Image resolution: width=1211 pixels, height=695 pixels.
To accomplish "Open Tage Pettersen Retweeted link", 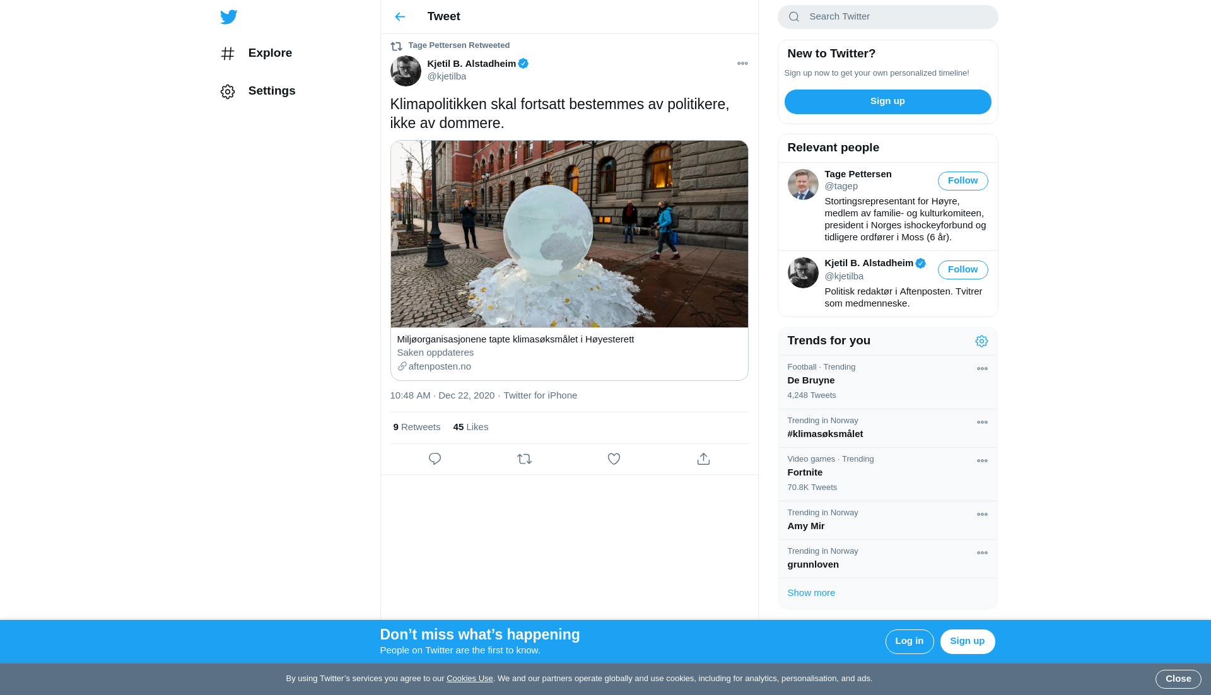I will [x=459, y=45].
